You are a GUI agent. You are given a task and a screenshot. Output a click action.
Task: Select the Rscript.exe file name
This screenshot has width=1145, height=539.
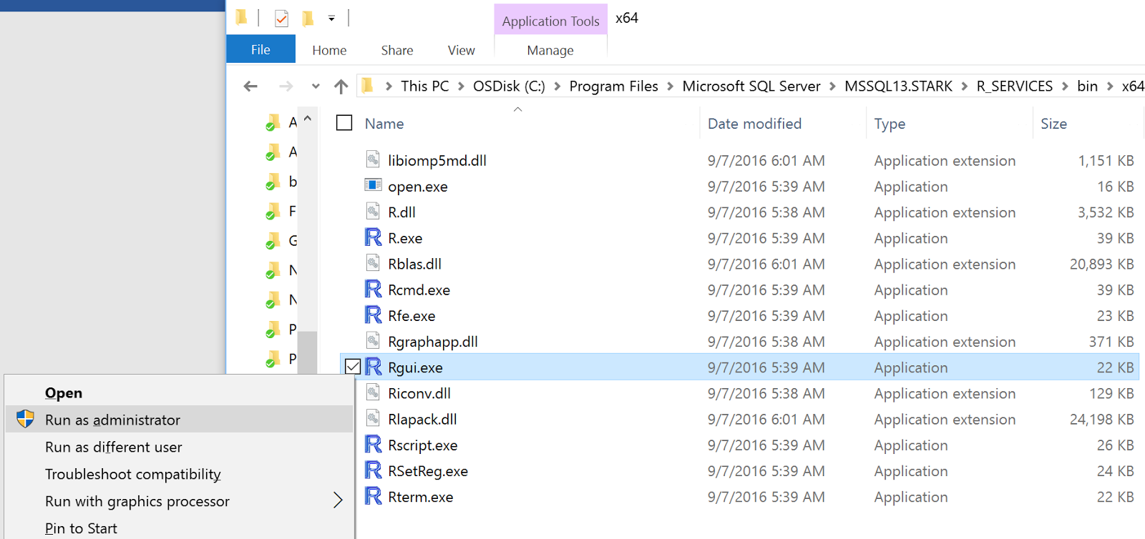(x=422, y=445)
